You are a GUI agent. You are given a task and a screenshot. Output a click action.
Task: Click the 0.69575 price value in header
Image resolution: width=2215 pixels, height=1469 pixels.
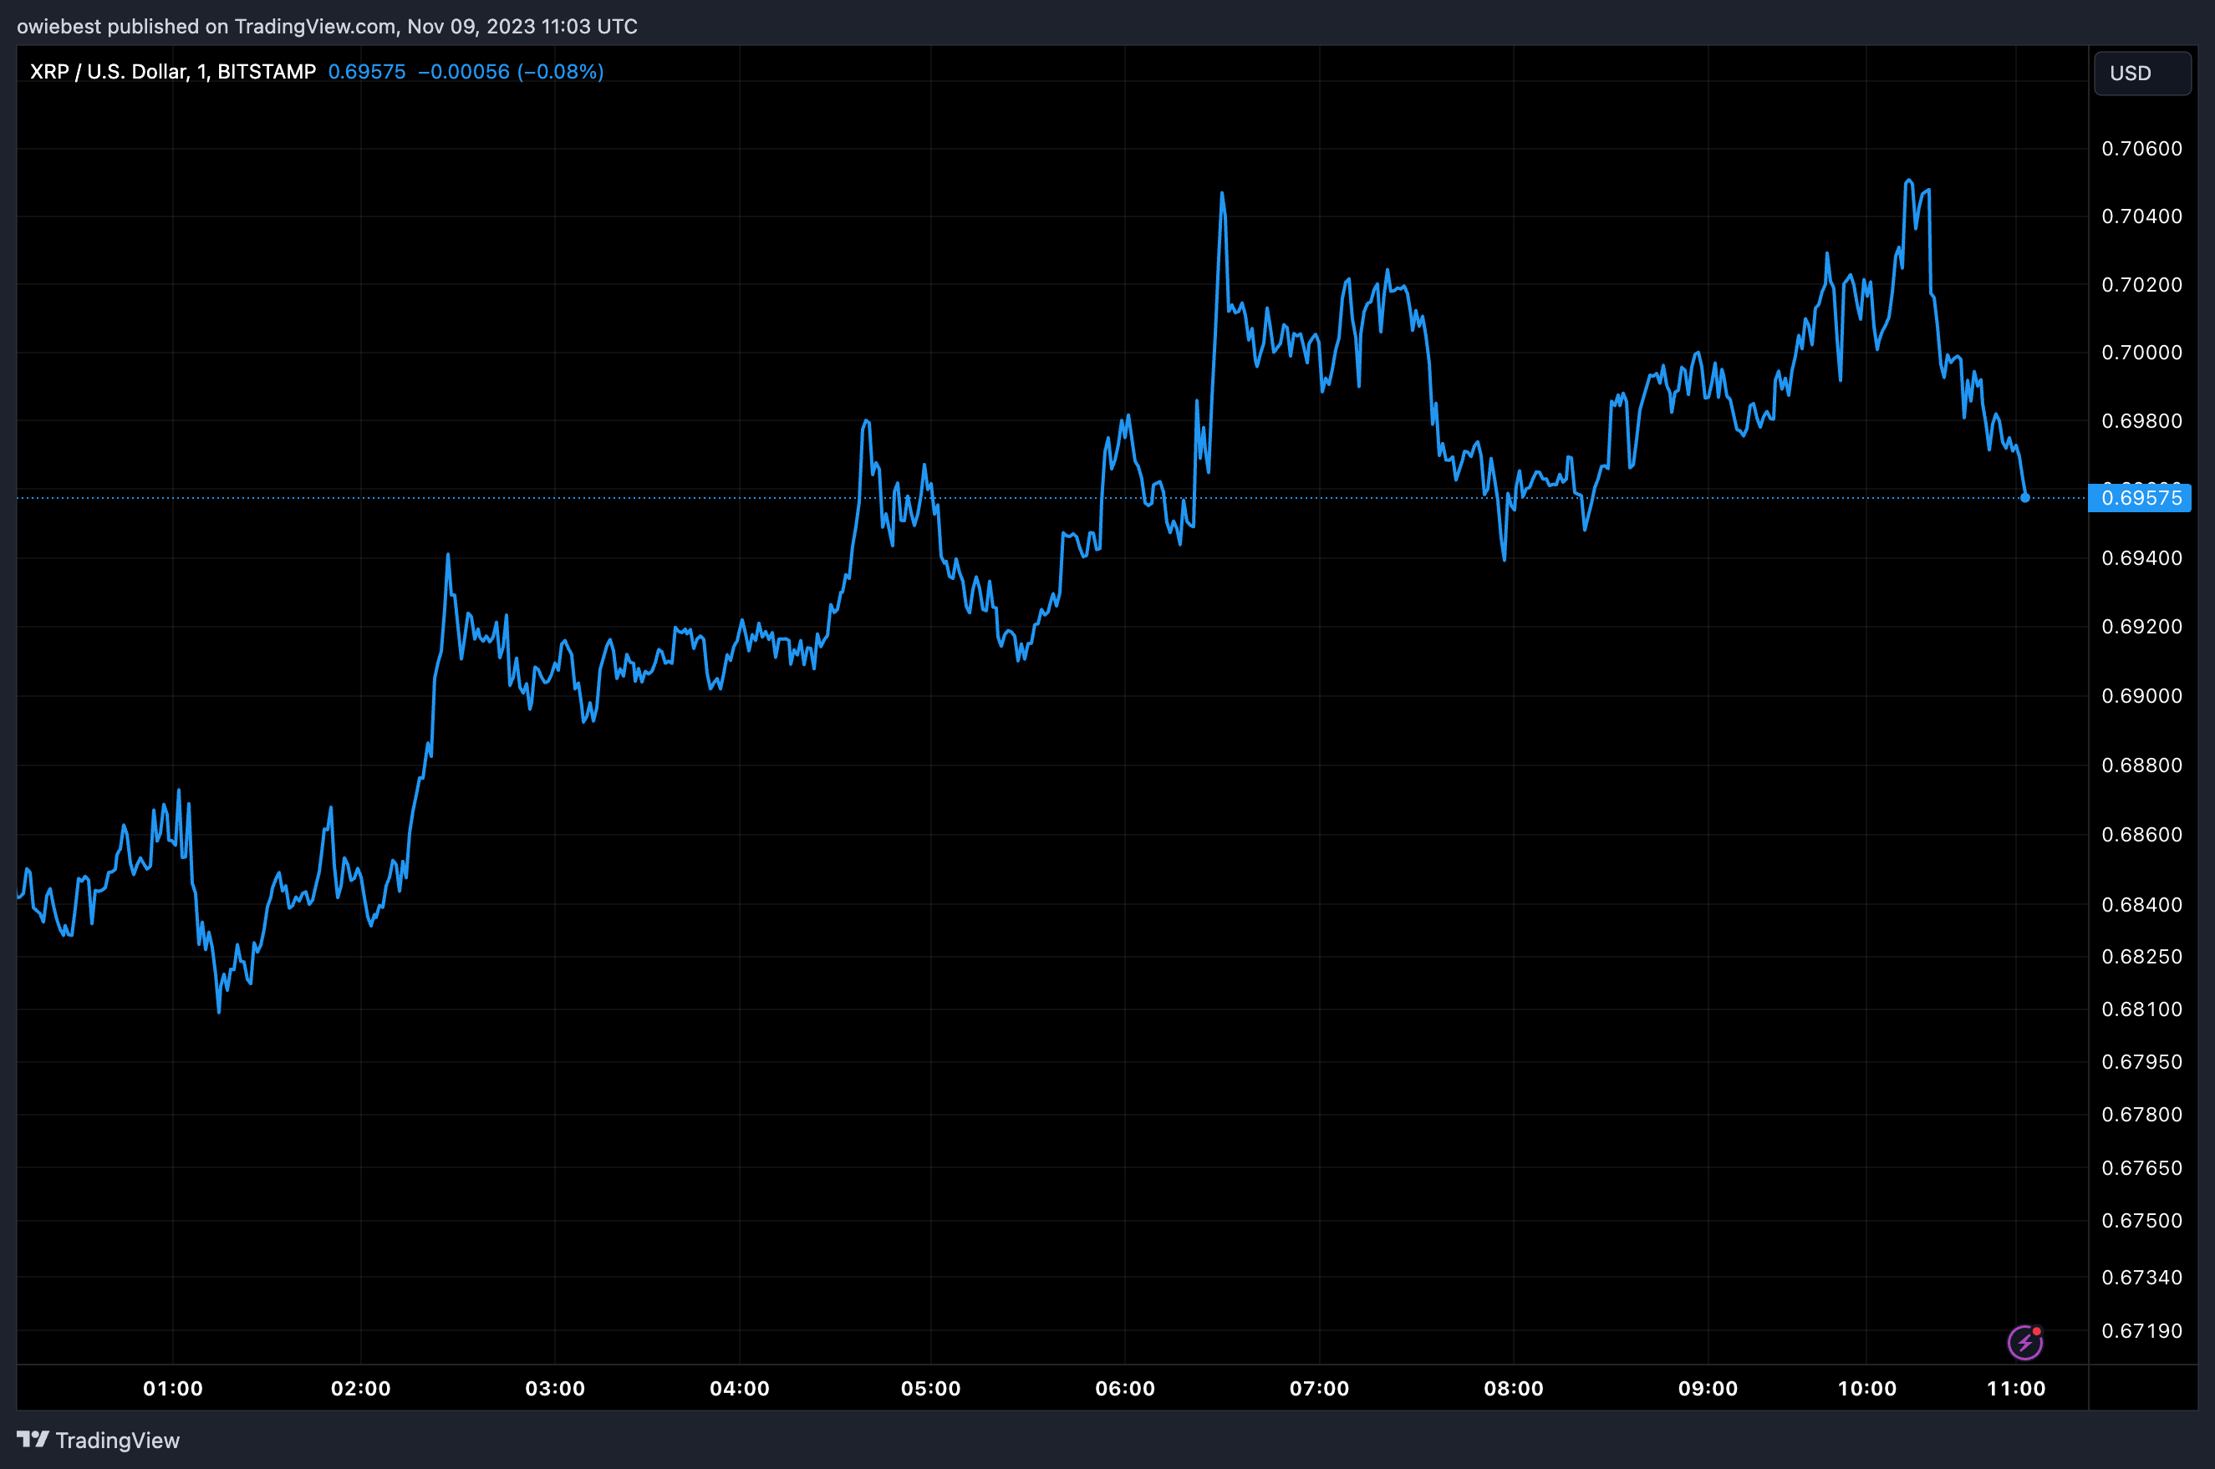pyautogui.click(x=366, y=71)
